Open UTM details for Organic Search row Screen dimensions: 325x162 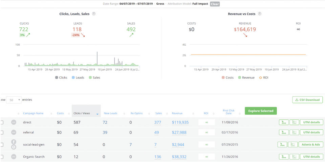311,157
